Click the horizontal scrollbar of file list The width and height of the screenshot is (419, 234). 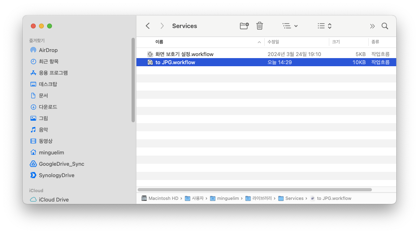[255, 190]
